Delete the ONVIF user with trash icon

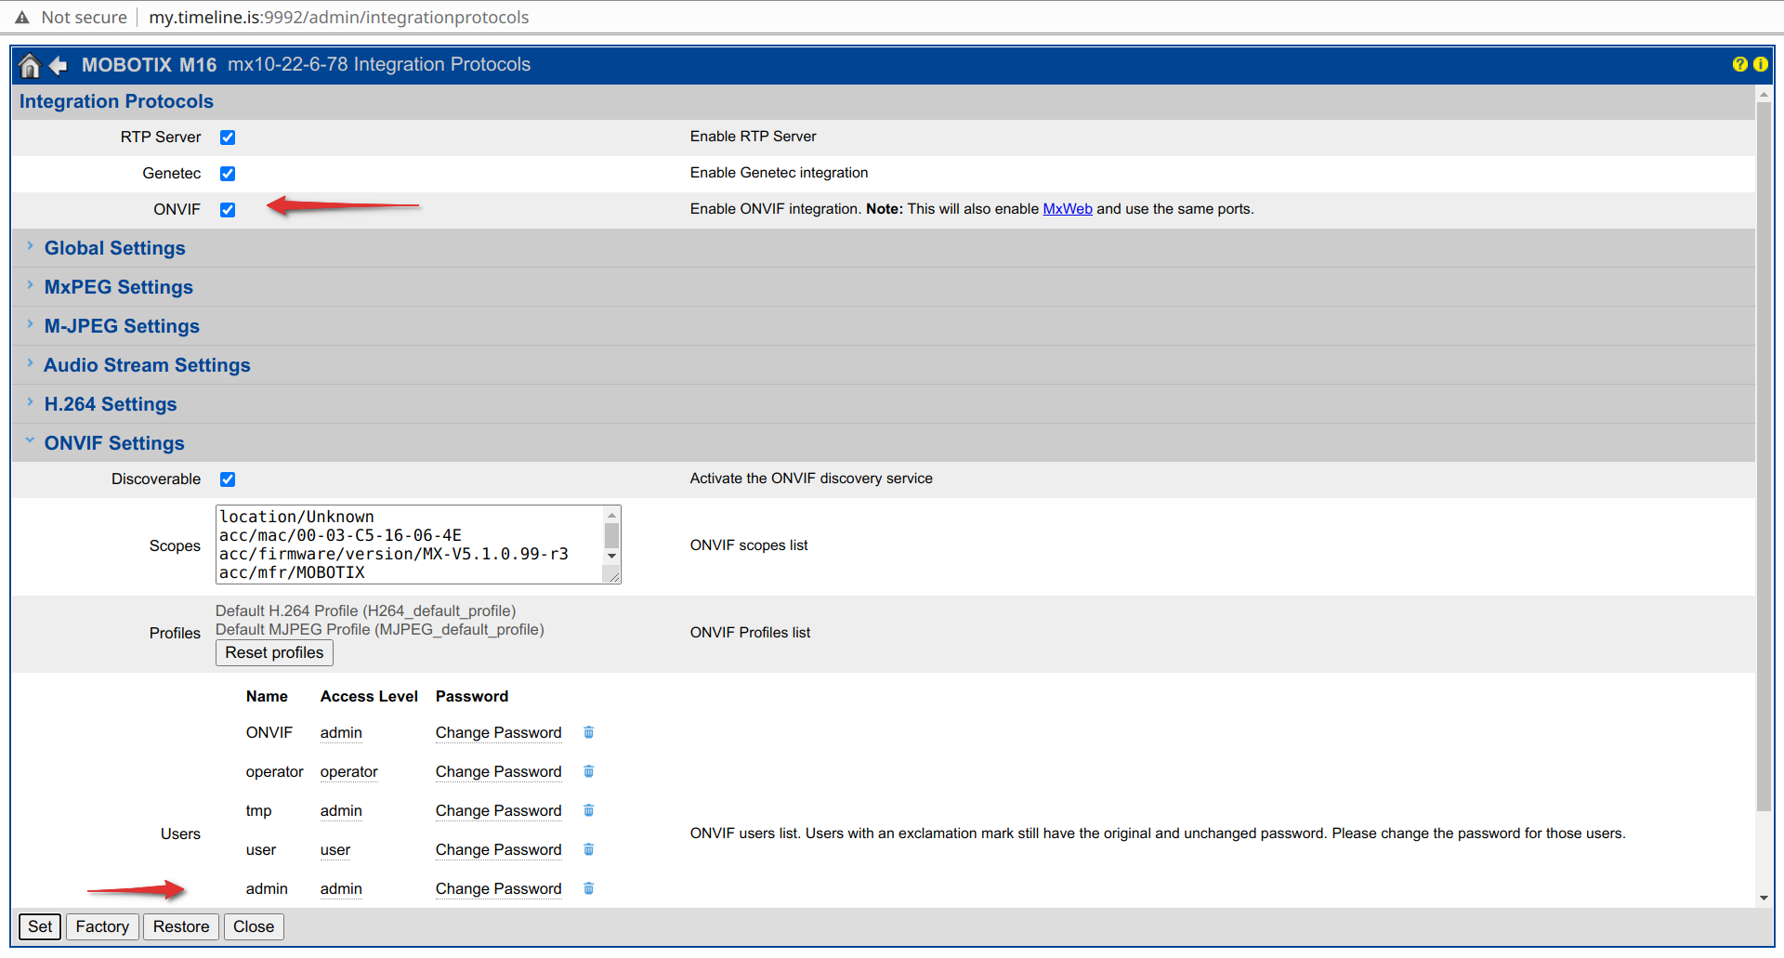pos(588,732)
